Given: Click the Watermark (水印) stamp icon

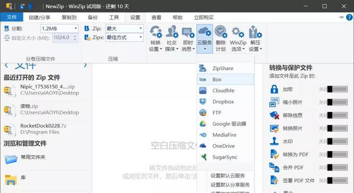Looking at the screenshot, I should [274, 141].
